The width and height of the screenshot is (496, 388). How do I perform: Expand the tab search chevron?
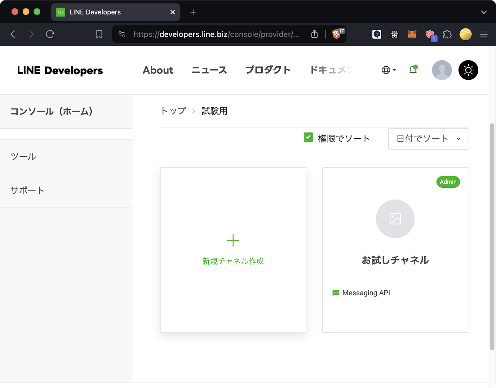(484, 12)
